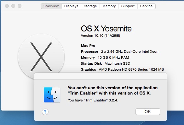Open the Support tab
184x125 pixels.
pos(128,6)
